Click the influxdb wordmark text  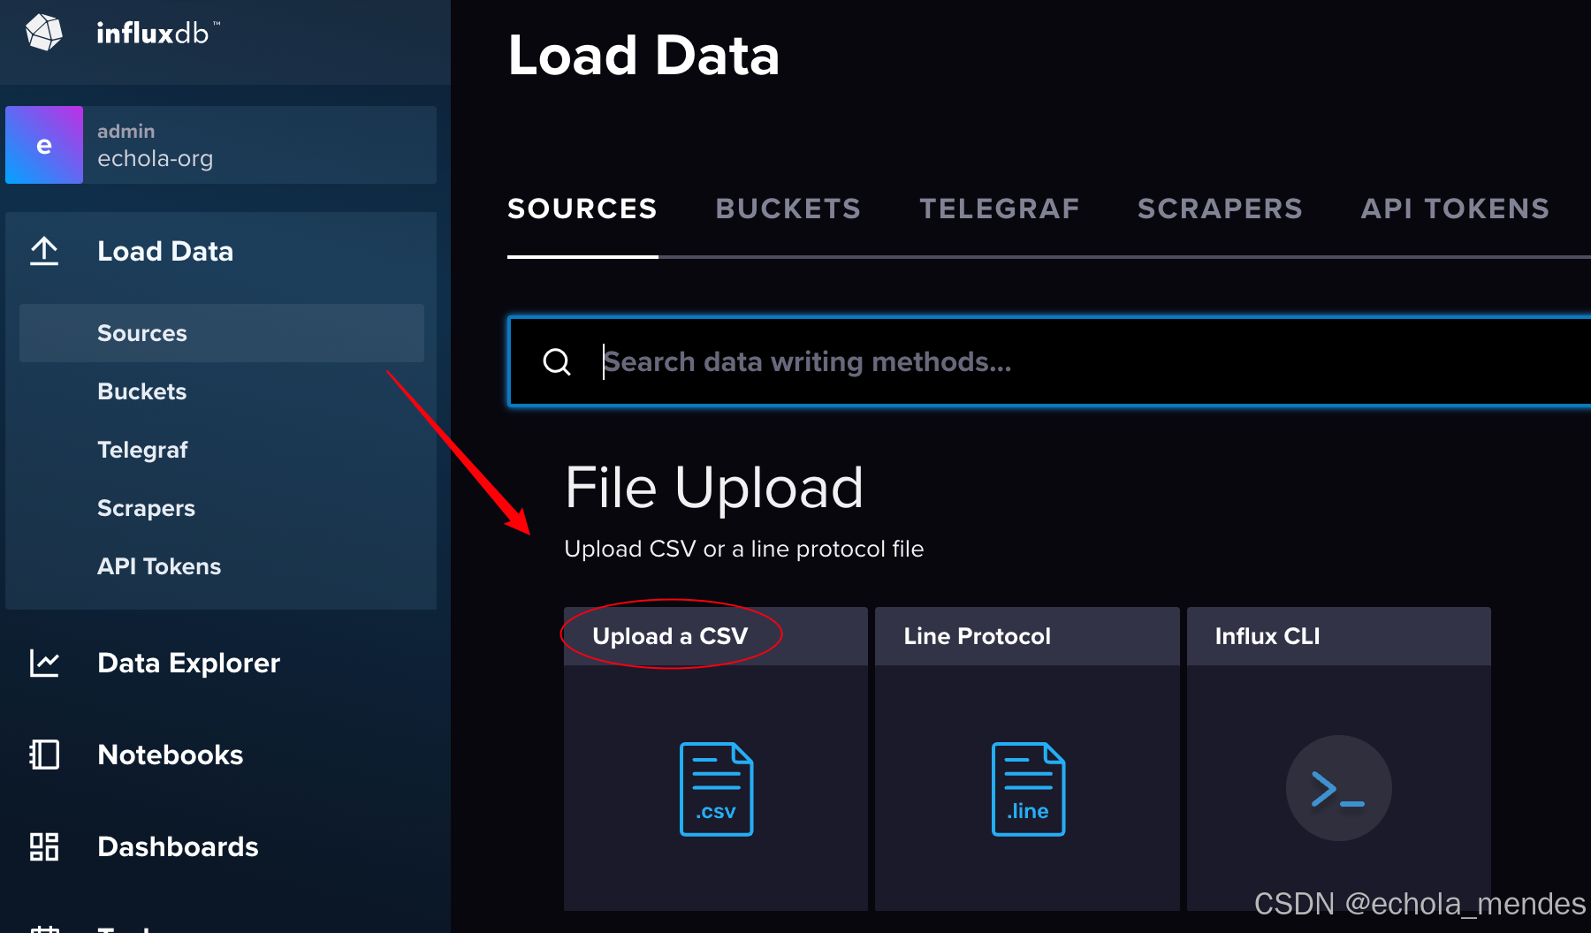point(157,34)
